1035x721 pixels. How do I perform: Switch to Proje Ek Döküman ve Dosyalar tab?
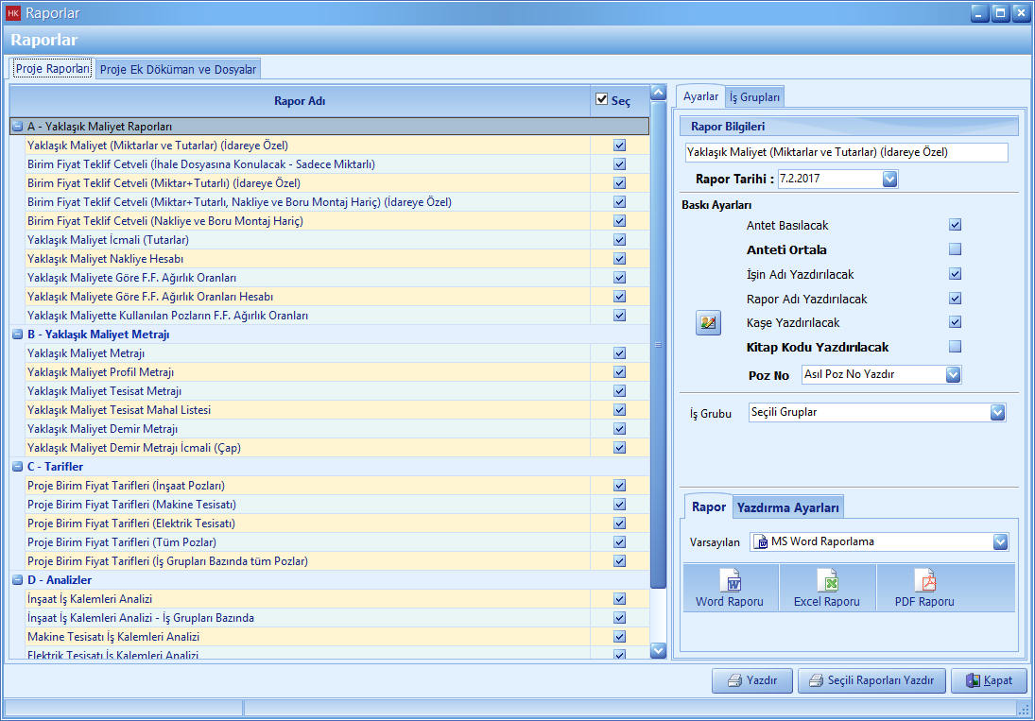tap(178, 69)
